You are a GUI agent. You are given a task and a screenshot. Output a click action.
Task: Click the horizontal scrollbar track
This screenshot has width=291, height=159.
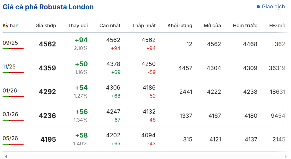pyautogui.click(x=146, y=156)
